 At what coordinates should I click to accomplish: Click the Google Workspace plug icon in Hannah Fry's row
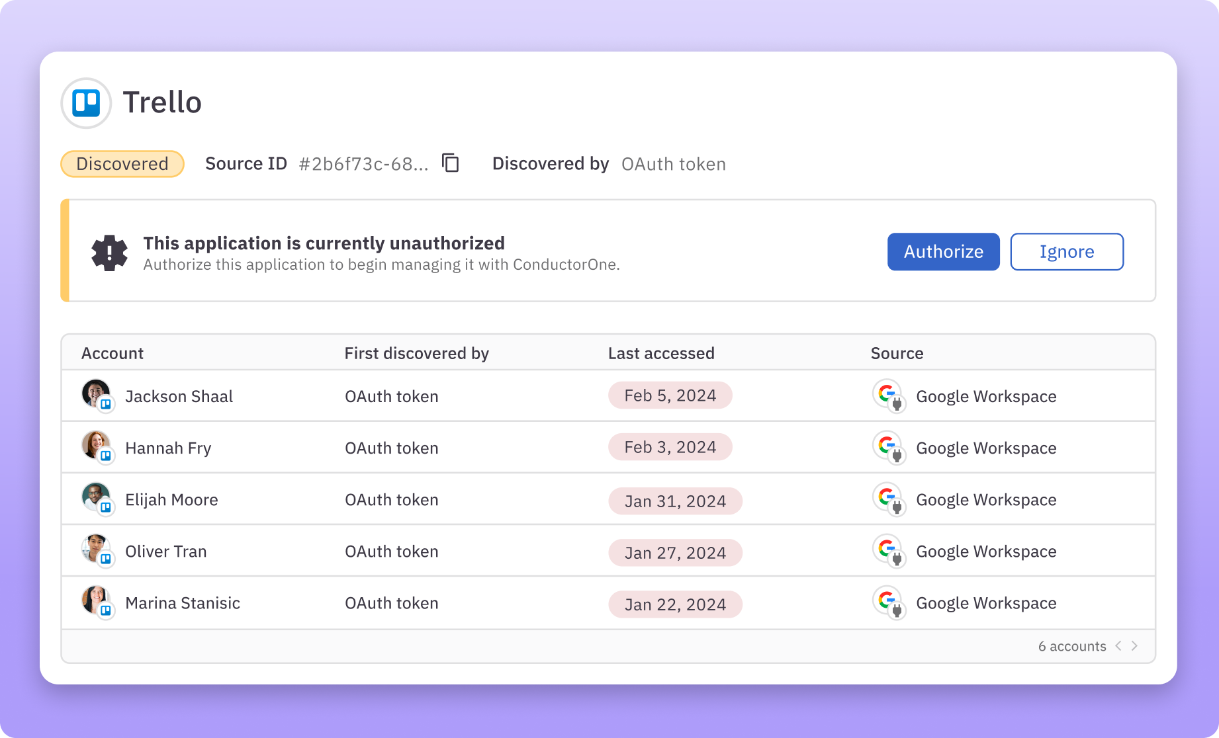click(896, 454)
